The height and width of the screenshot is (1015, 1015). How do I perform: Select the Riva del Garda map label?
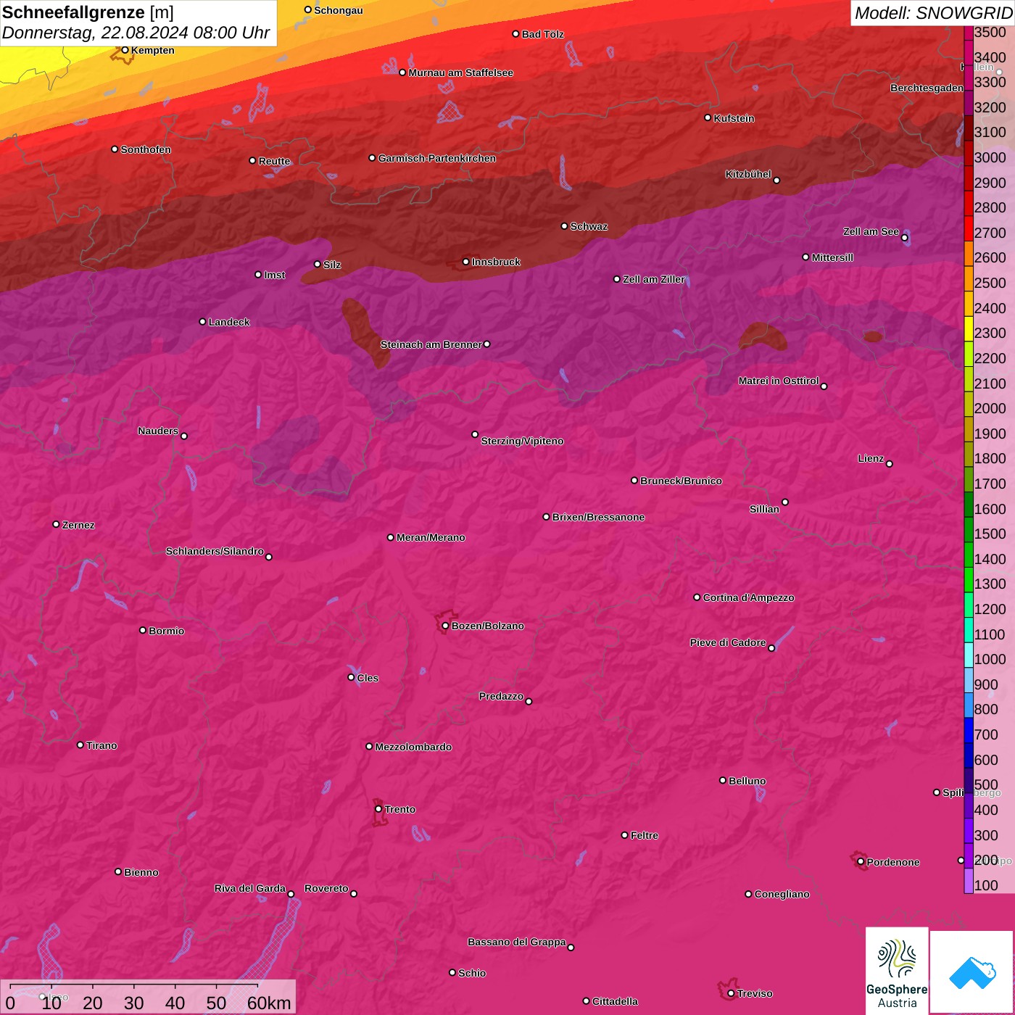coord(250,889)
